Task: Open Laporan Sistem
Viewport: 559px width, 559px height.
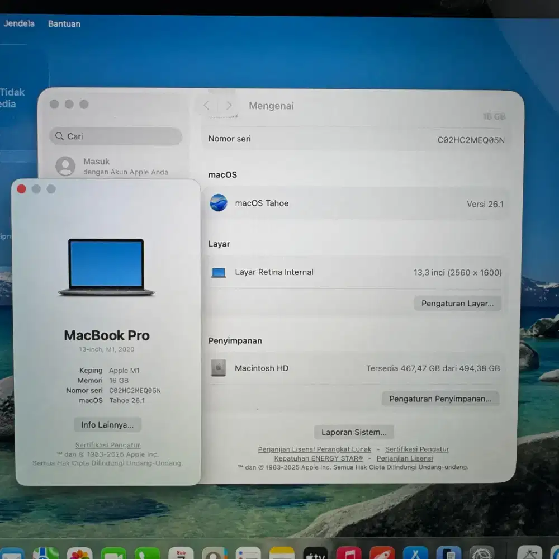Action: [354, 432]
